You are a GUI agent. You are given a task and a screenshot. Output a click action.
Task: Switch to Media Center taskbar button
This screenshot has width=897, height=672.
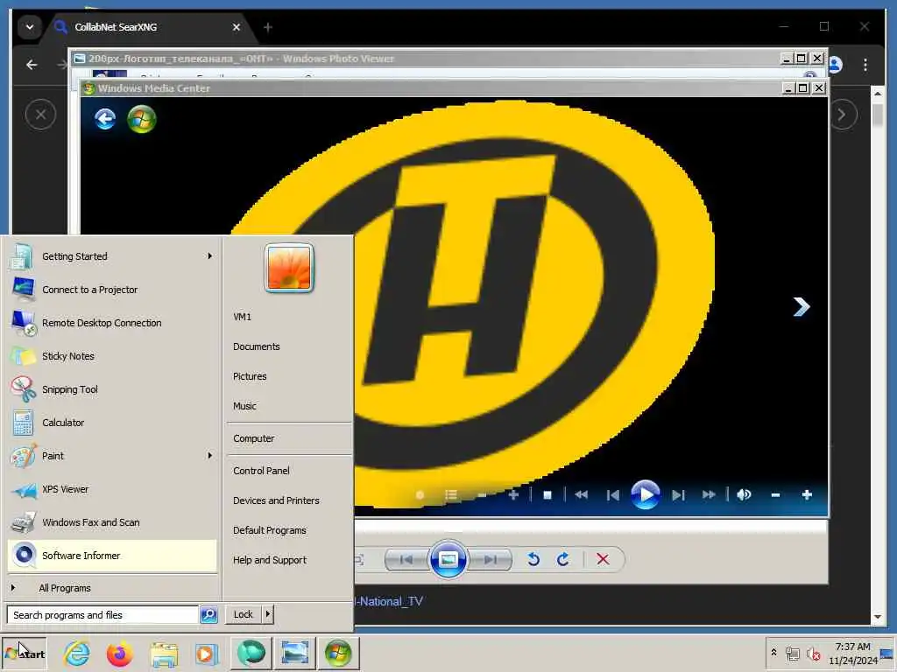pos(338,653)
